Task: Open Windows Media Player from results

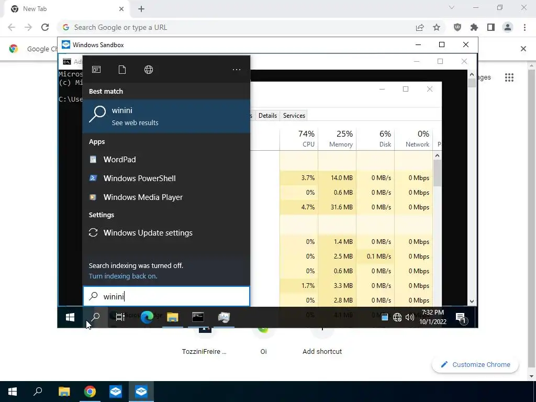Action: 166,197
